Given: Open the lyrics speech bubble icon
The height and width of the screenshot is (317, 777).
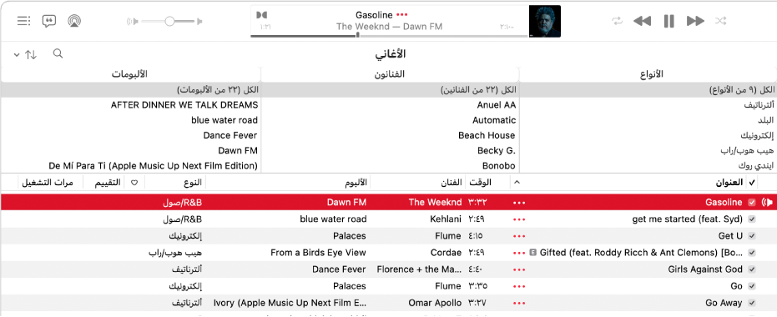Looking at the screenshot, I should point(49,21).
